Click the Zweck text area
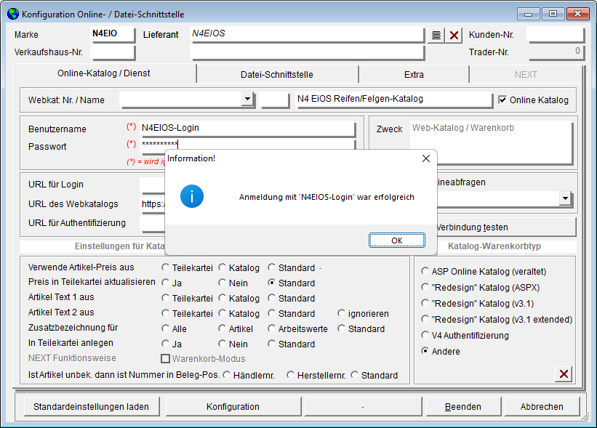The width and height of the screenshot is (597, 428). [491, 142]
